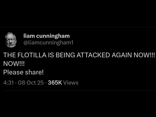
Task: Click the word FLOTILLA in tweet
Action: pos(32,55)
